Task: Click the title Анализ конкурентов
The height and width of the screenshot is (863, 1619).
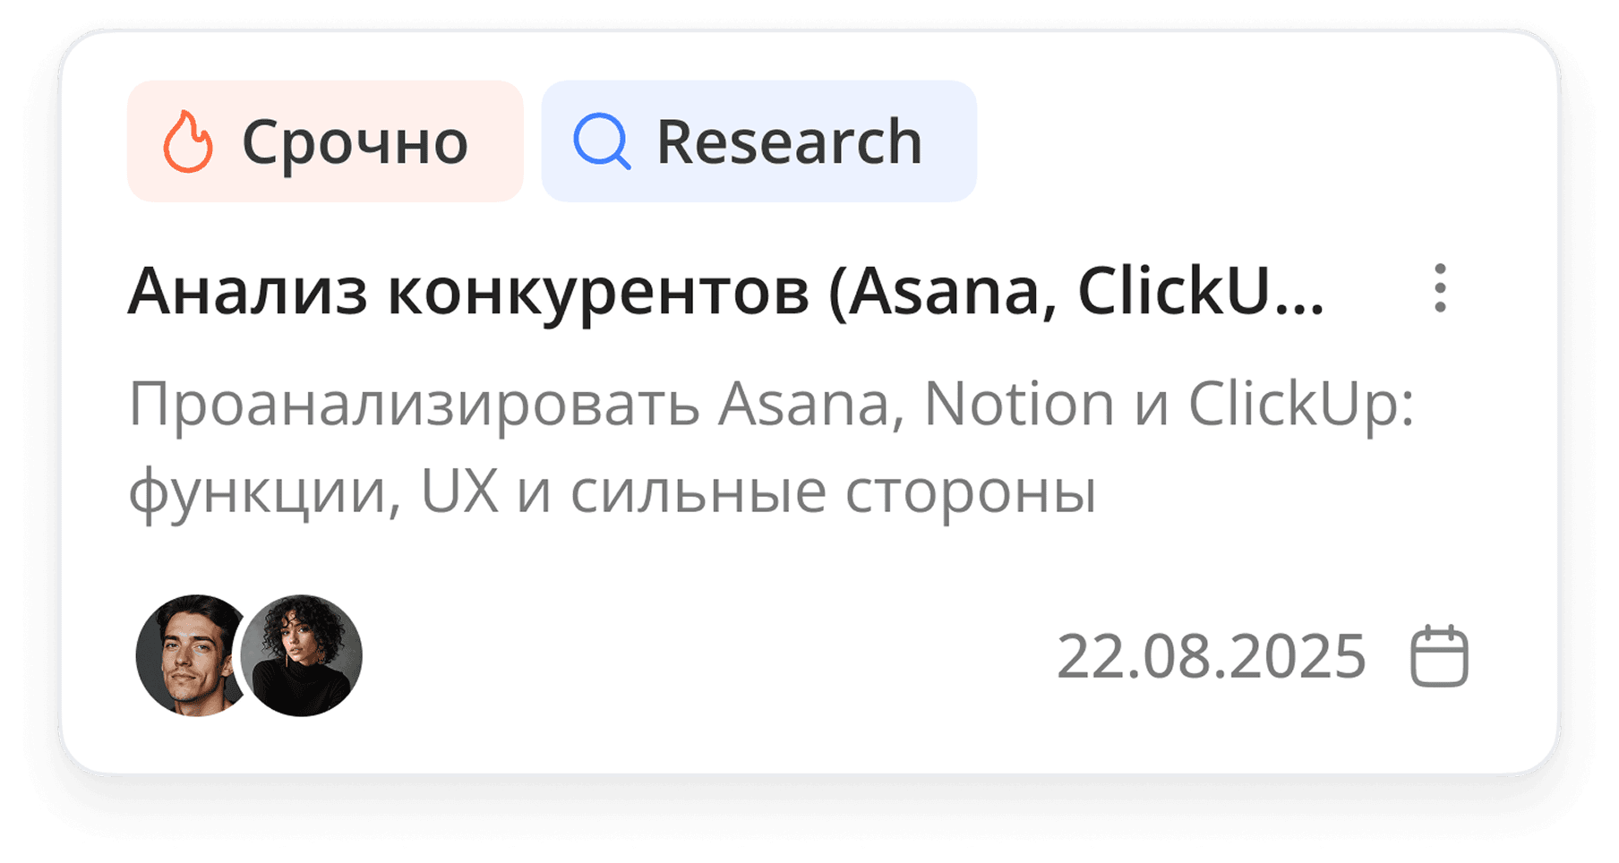Action: 725,289
